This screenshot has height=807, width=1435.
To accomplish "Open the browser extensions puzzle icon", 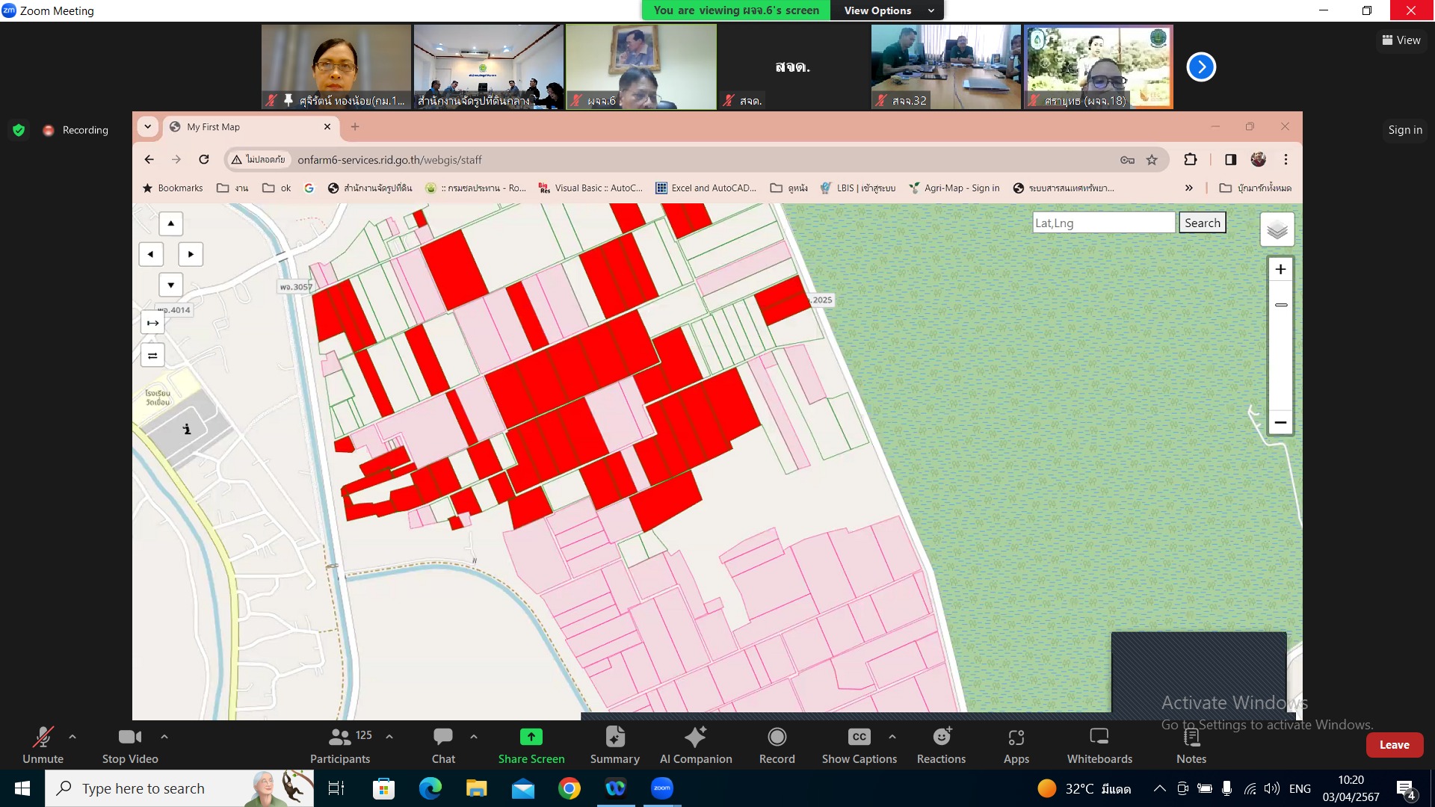I will point(1191,159).
